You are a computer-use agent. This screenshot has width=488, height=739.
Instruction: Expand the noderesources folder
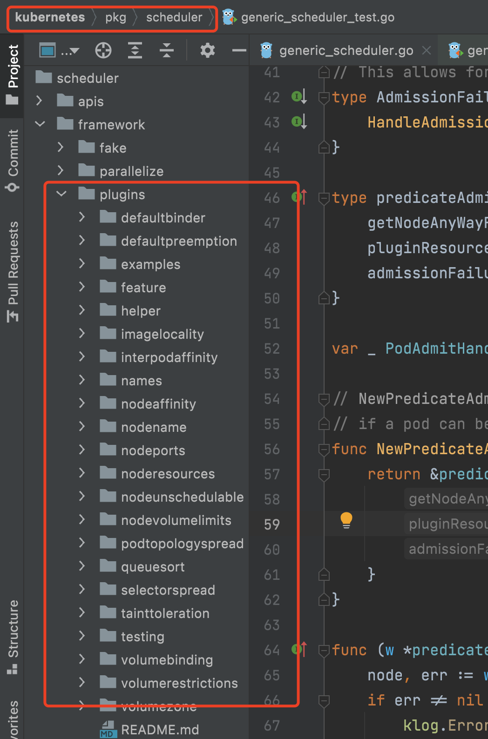coord(82,473)
